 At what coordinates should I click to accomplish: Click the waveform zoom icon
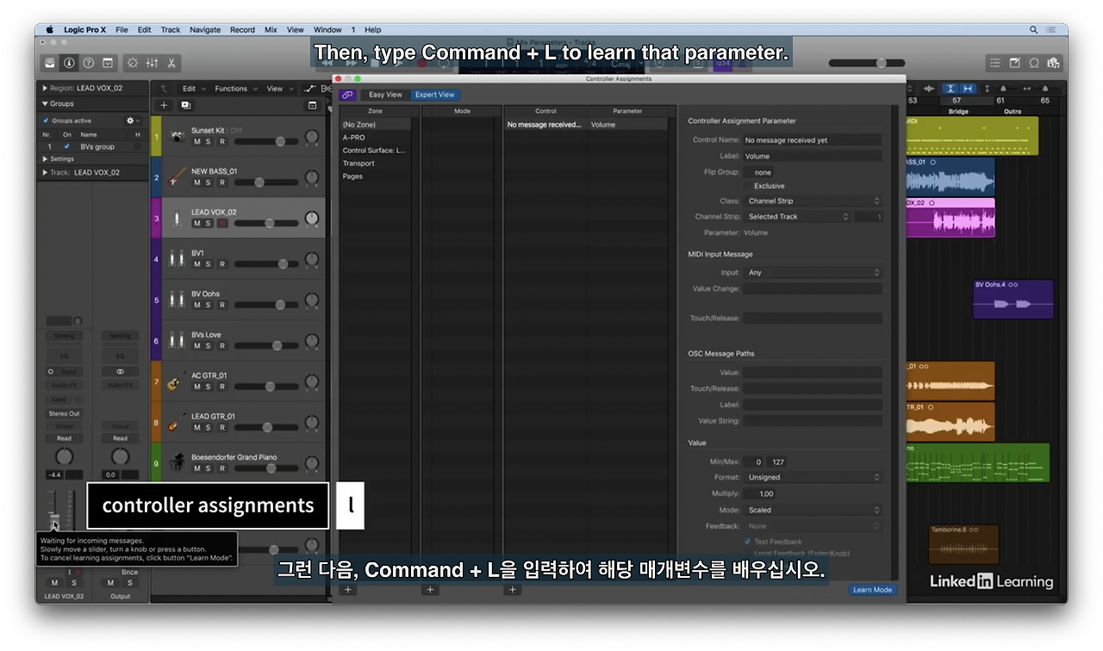930,89
